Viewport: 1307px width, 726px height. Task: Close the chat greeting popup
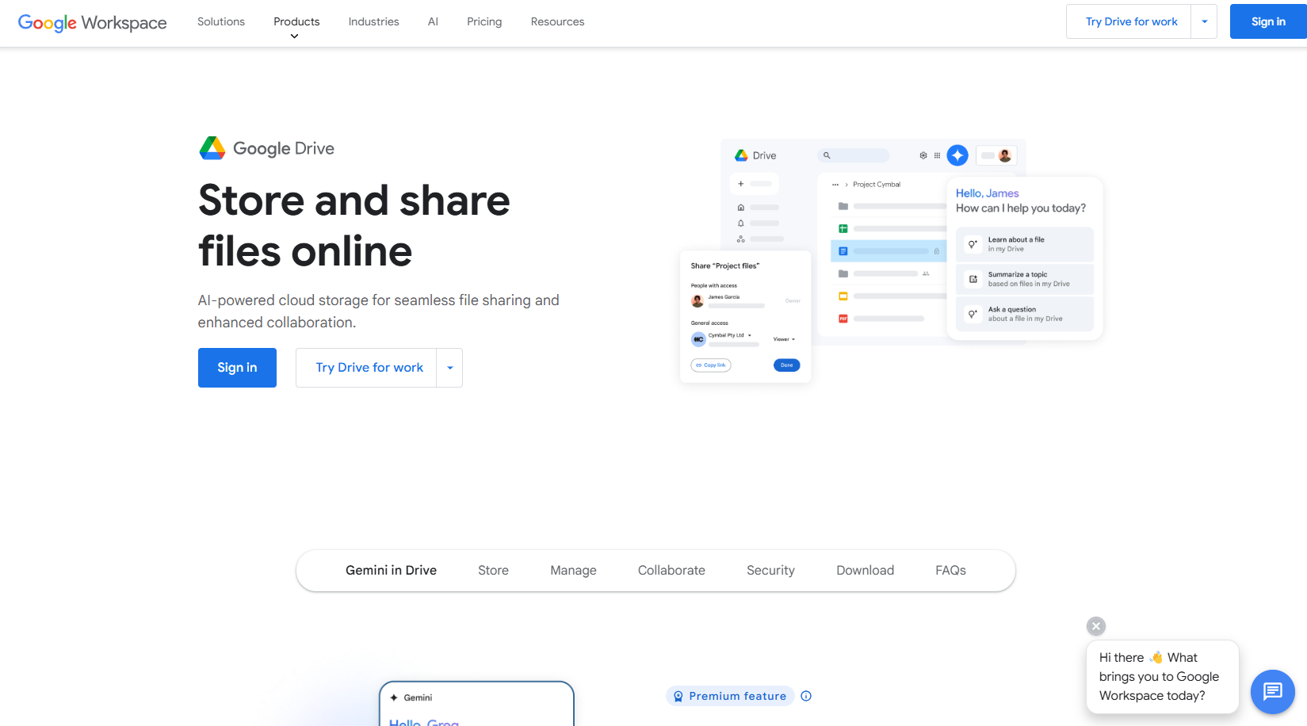1096,626
